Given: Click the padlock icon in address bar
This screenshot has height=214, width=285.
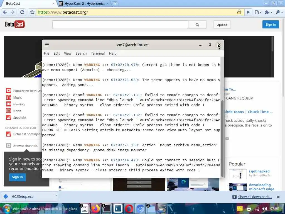Looking at the screenshot, I should pyautogui.click(x=239, y=12).
